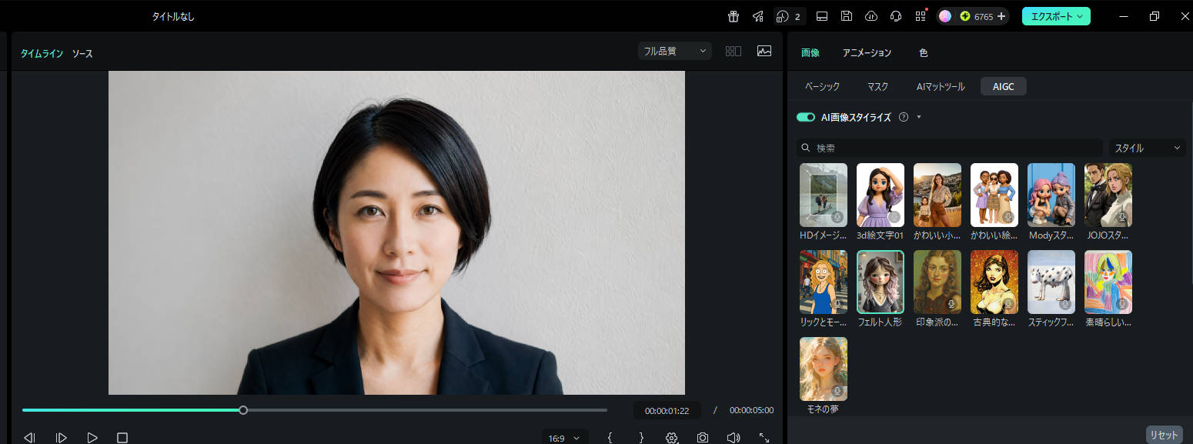Open the AIGC sub-tab
The width and height of the screenshot is (1193, 444).
pyautogui.click(x=1004, y=87)
